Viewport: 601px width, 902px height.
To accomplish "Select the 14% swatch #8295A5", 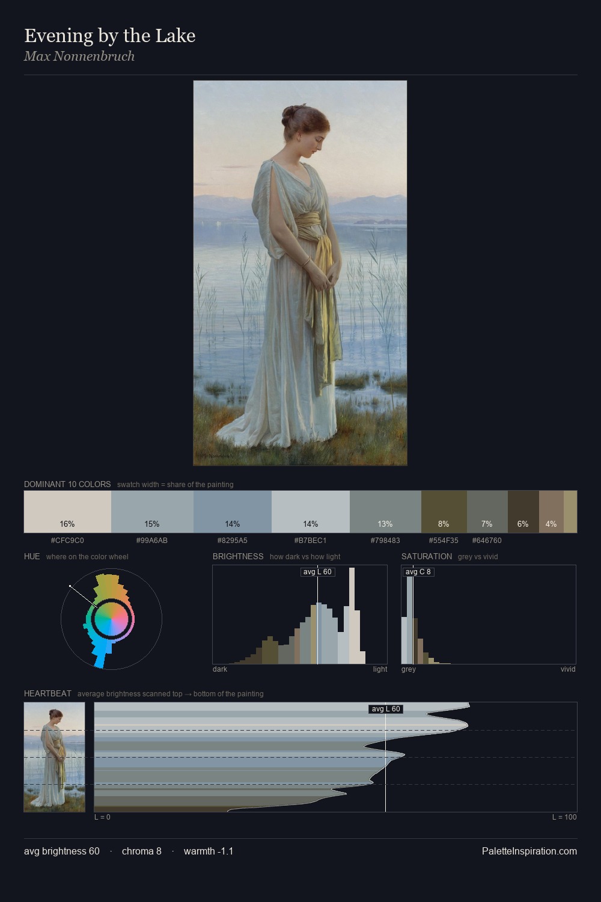I will (x=233, y=512).
